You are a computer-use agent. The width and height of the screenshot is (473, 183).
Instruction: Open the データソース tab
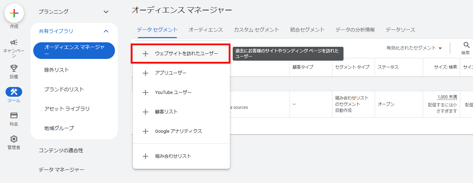[x=400, y=30]
